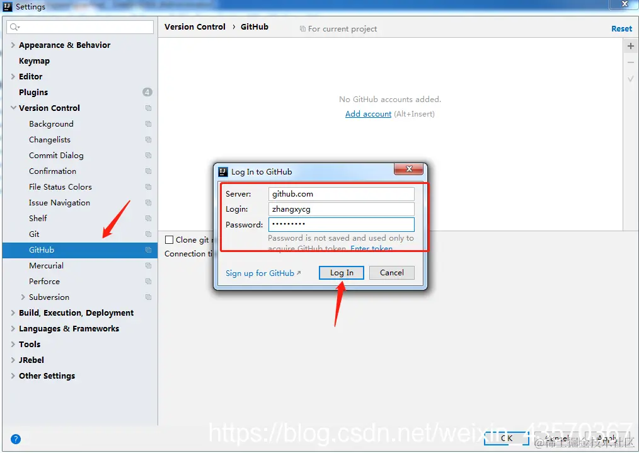
Task: Click the Reset link
Action: [621, 29]
